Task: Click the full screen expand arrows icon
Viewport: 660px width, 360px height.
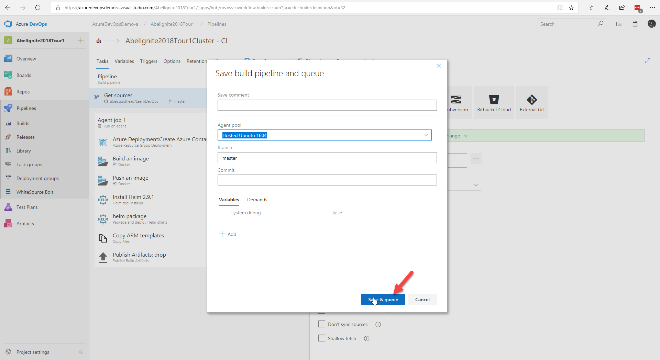Action: [648, 61]
